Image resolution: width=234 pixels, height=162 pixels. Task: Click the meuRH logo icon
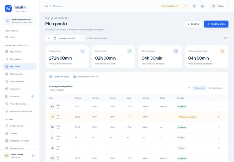(8, 8)
